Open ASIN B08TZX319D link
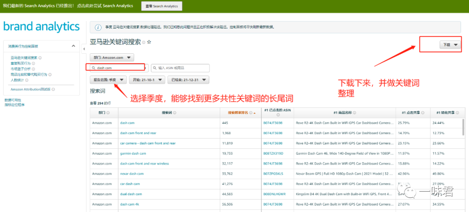The width and height of the screenshot is (469, 212). point(273,153)
